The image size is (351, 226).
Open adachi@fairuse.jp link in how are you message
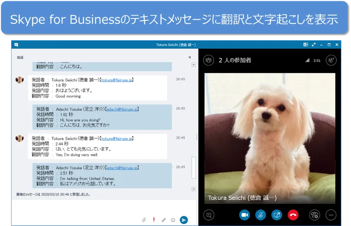pos(122,109)
